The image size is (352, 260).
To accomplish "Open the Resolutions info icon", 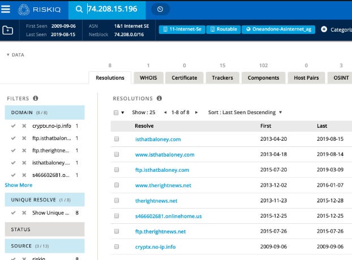I will point(159,98).
